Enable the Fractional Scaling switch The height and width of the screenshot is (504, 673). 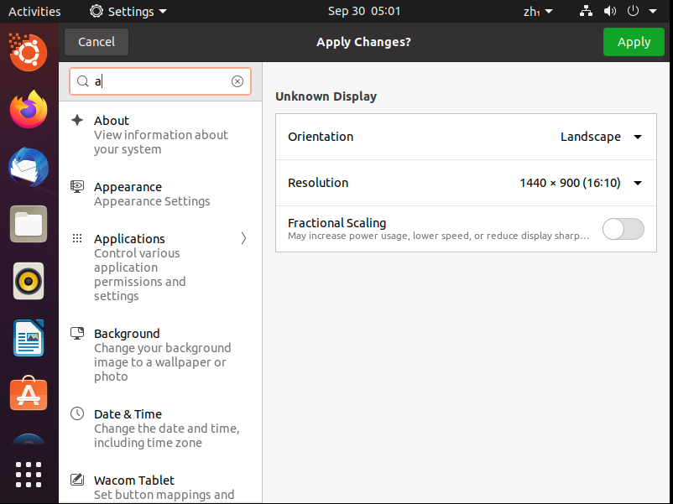tap(623, 229)
